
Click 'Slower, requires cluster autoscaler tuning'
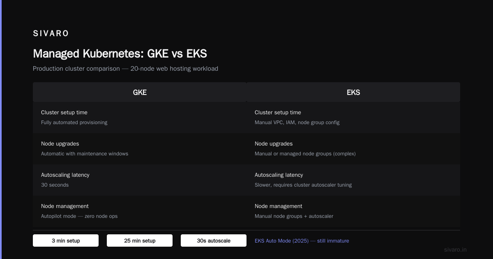[x=303, y=185]
